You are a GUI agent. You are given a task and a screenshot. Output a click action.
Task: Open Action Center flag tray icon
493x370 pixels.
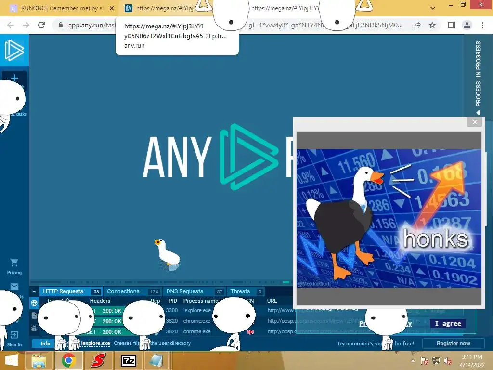click(x=424, y=361)
